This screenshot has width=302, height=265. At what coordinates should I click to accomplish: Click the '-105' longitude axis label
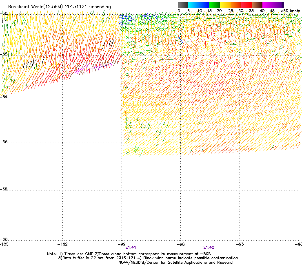click(x=4, y=244)
